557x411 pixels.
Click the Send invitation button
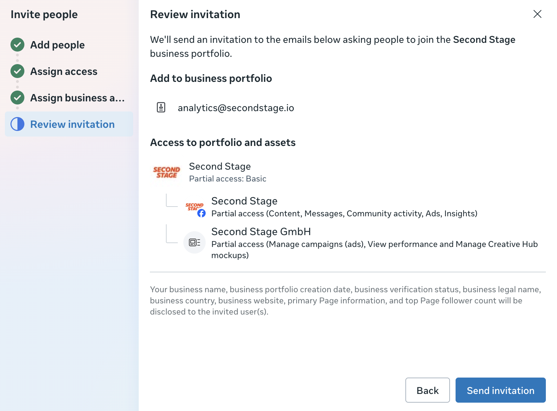coord(501,390)
